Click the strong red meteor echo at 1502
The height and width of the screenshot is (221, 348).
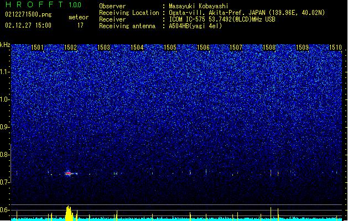click(x=69, y=173)
